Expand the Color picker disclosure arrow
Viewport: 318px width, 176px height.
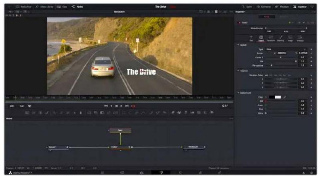[266, 97]
